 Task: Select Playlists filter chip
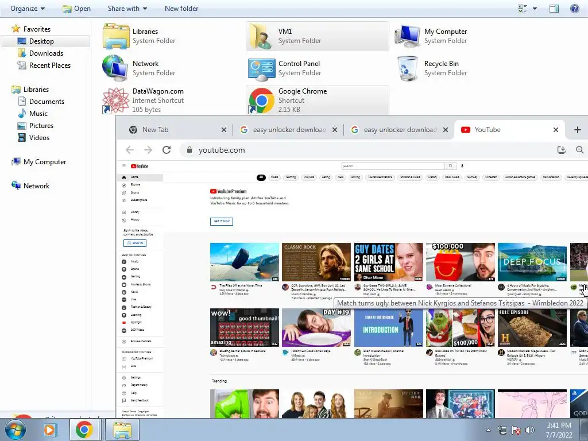tap(309, 177)
